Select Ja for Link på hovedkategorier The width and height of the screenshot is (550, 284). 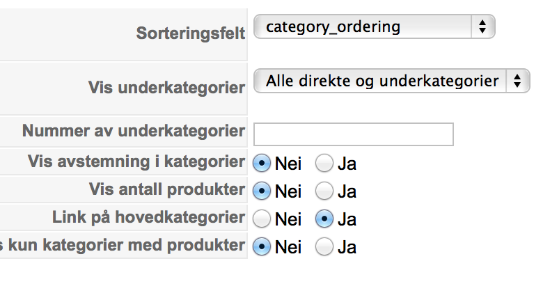pyautogui.click(x=324, y=219)
